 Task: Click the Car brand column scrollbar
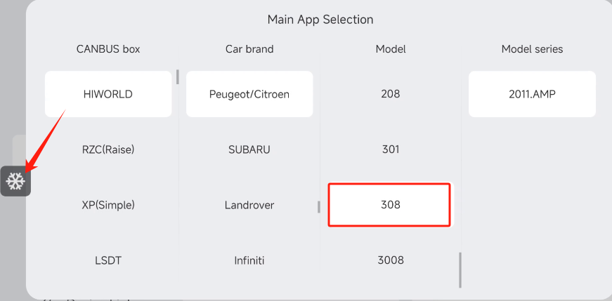coord(319,207)
